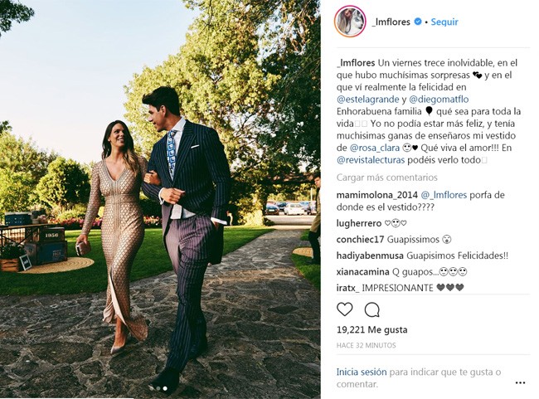The width and height of the screenshot is (539, 399).
Task: Click the Seguir follow button
Action: pos(444,22)
